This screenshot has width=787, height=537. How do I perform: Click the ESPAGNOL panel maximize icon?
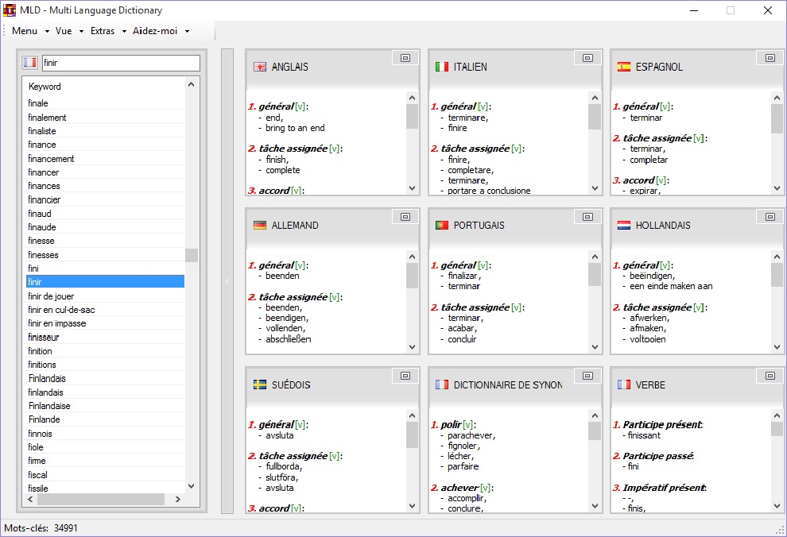pyautogui.click(x=770, y=58)
